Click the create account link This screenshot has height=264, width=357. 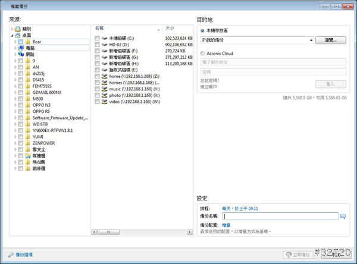(x=209, y=87)
